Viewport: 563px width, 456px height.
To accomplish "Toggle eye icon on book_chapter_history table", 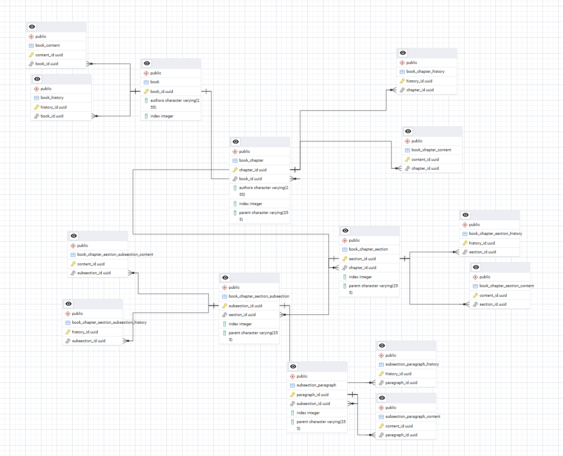I will point(403,53).
